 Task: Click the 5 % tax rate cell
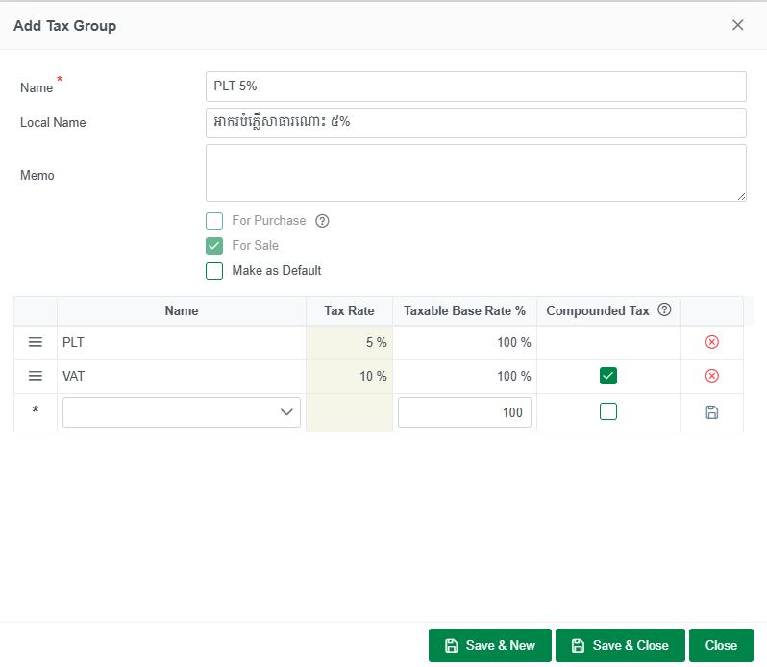point(349,343)
